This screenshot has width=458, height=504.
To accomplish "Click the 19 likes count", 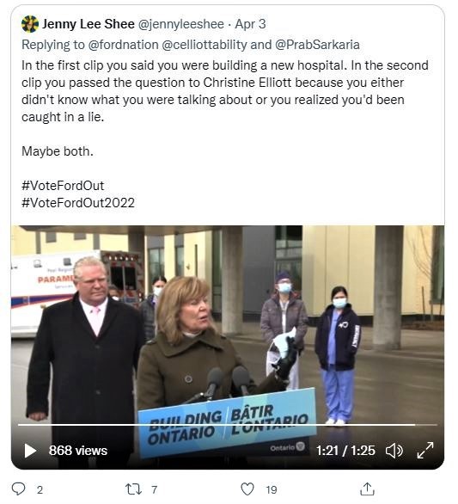I will (271, 489).
